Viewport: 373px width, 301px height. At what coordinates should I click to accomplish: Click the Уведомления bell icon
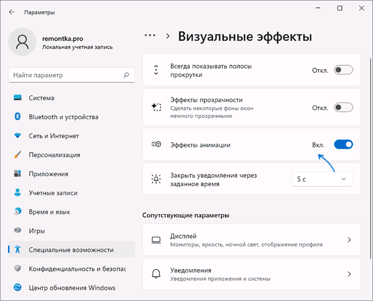[156, 274]
